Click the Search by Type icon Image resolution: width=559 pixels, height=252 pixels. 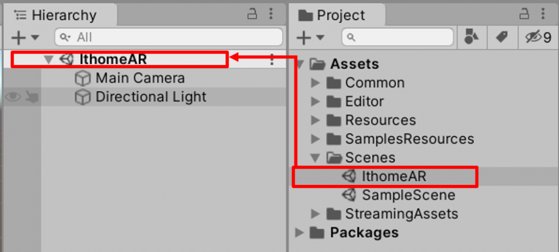point(471,37)
